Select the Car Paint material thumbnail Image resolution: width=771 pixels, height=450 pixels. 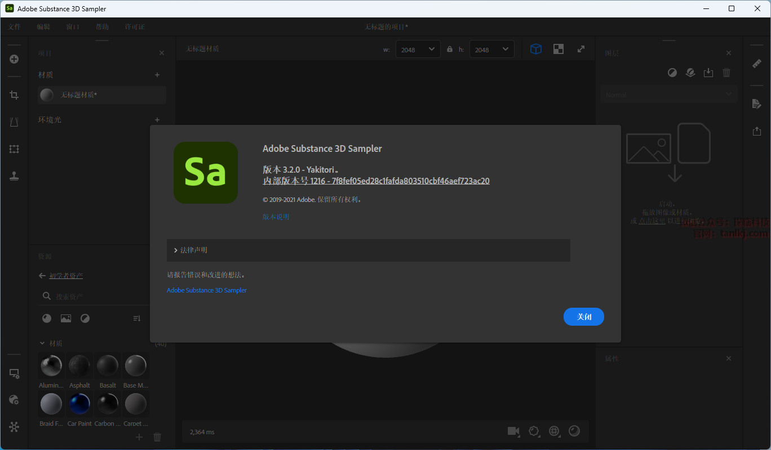click(79, 404)
